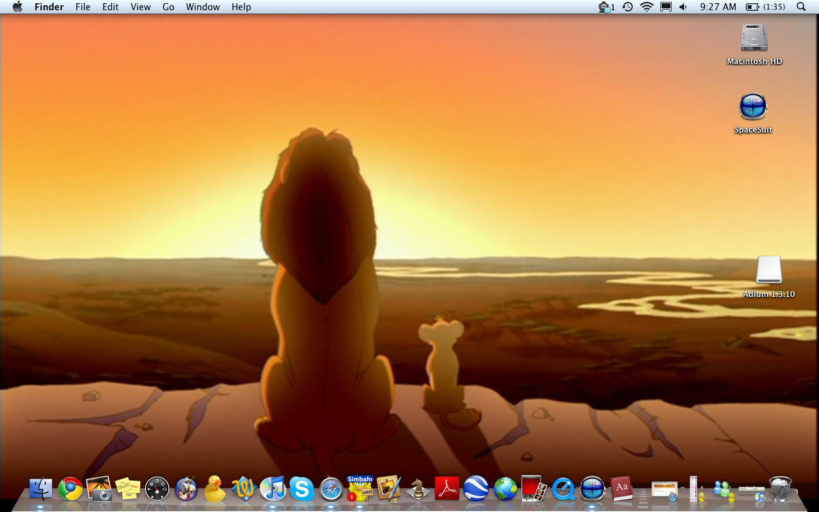Expand the Wi-Fi status menu
This screenshot has height=512, width=819.
click(647, 7)
